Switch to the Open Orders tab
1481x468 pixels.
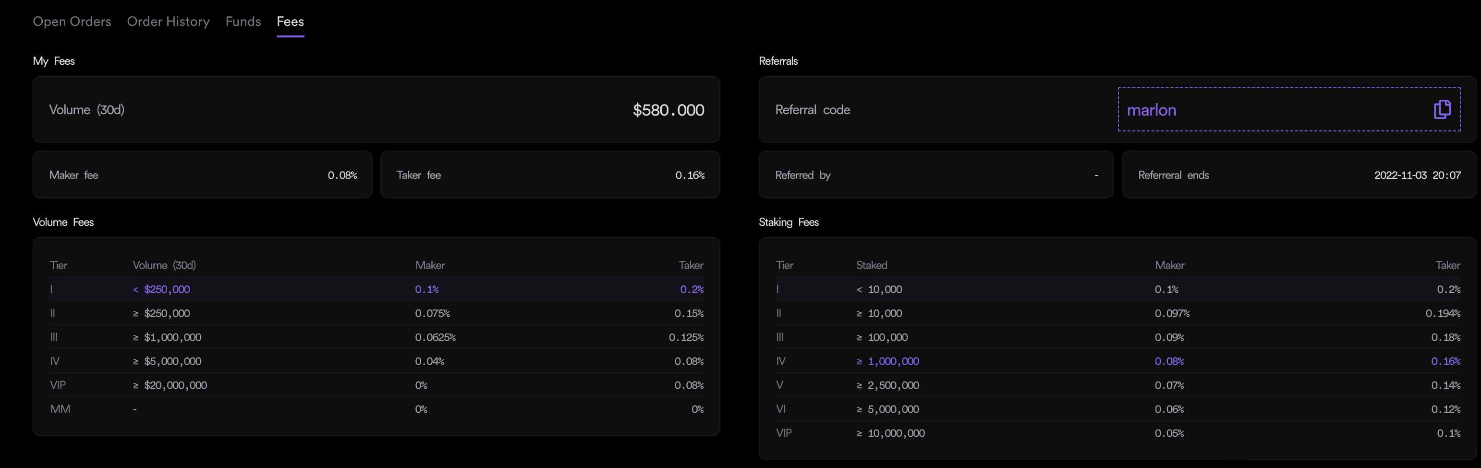(72, 22)
